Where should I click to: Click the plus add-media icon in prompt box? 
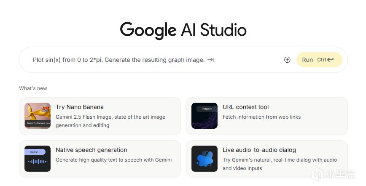pos(287,60)
